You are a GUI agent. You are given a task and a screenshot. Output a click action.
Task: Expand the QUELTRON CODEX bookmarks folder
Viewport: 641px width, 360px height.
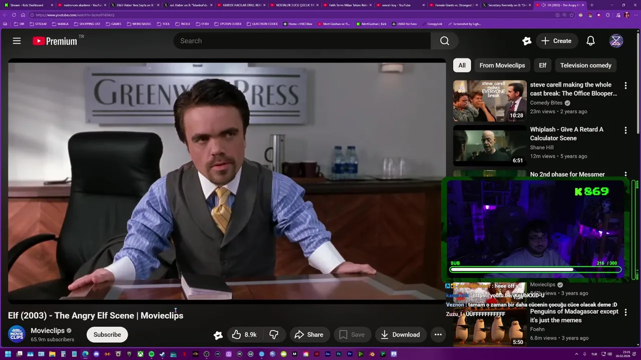[x=262, y=24]
